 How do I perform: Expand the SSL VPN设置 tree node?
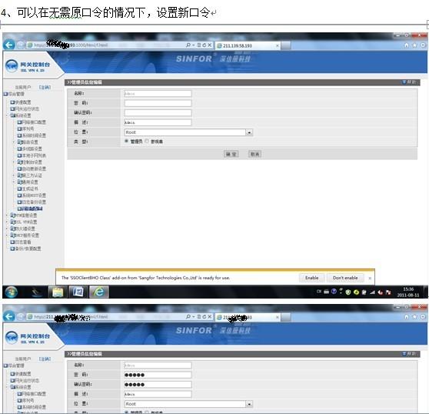point(8,222)
